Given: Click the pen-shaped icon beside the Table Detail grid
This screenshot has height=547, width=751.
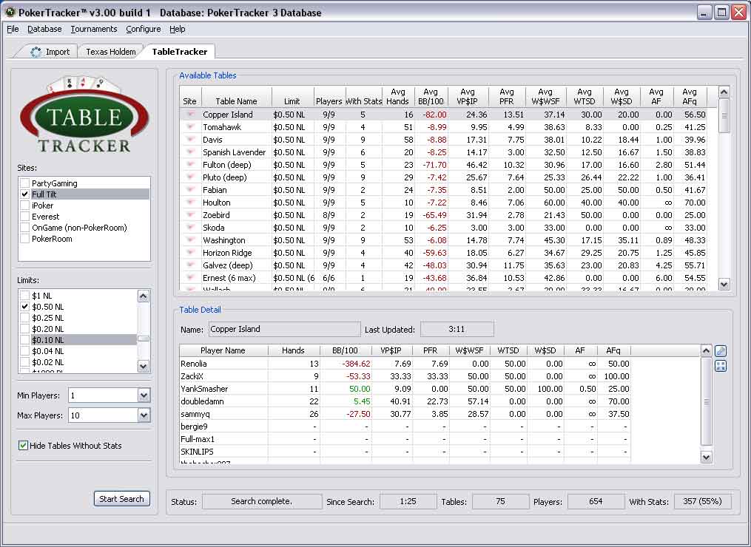Looking at the screenshot, I should 721,351.
